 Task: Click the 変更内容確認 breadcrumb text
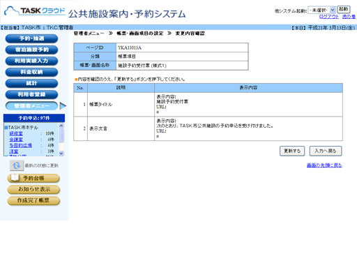click(190, 33)
